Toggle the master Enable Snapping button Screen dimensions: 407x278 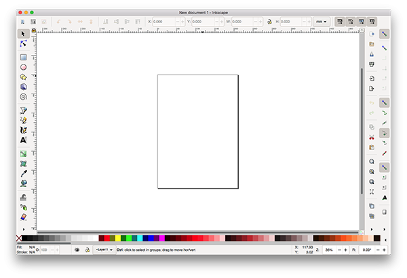point(384,34)
